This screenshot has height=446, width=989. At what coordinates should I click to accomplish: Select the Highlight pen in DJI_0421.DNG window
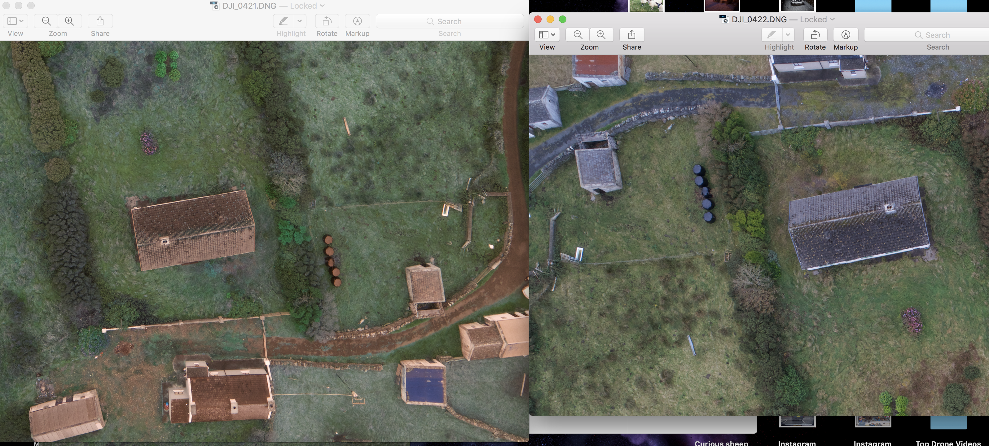[283, 21]
